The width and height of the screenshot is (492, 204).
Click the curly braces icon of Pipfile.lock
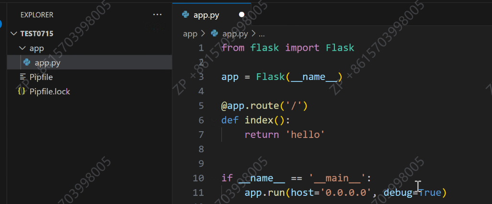point(22,91)
